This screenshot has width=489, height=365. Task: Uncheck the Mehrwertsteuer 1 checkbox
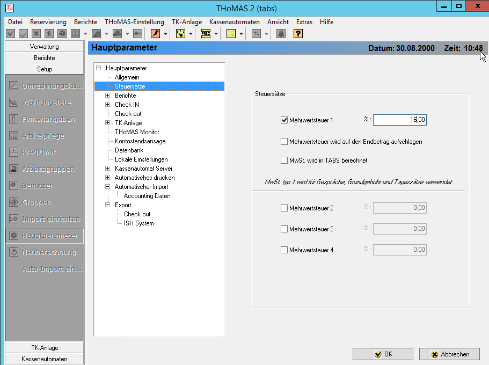point(284,120)
